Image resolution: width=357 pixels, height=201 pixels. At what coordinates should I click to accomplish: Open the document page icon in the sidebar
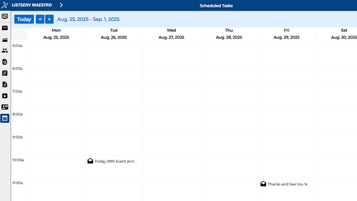tap(5, 84)
